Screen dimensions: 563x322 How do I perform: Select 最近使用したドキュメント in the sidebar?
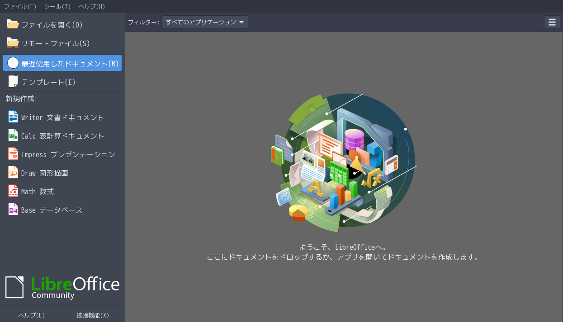click(x=62, y=63)
